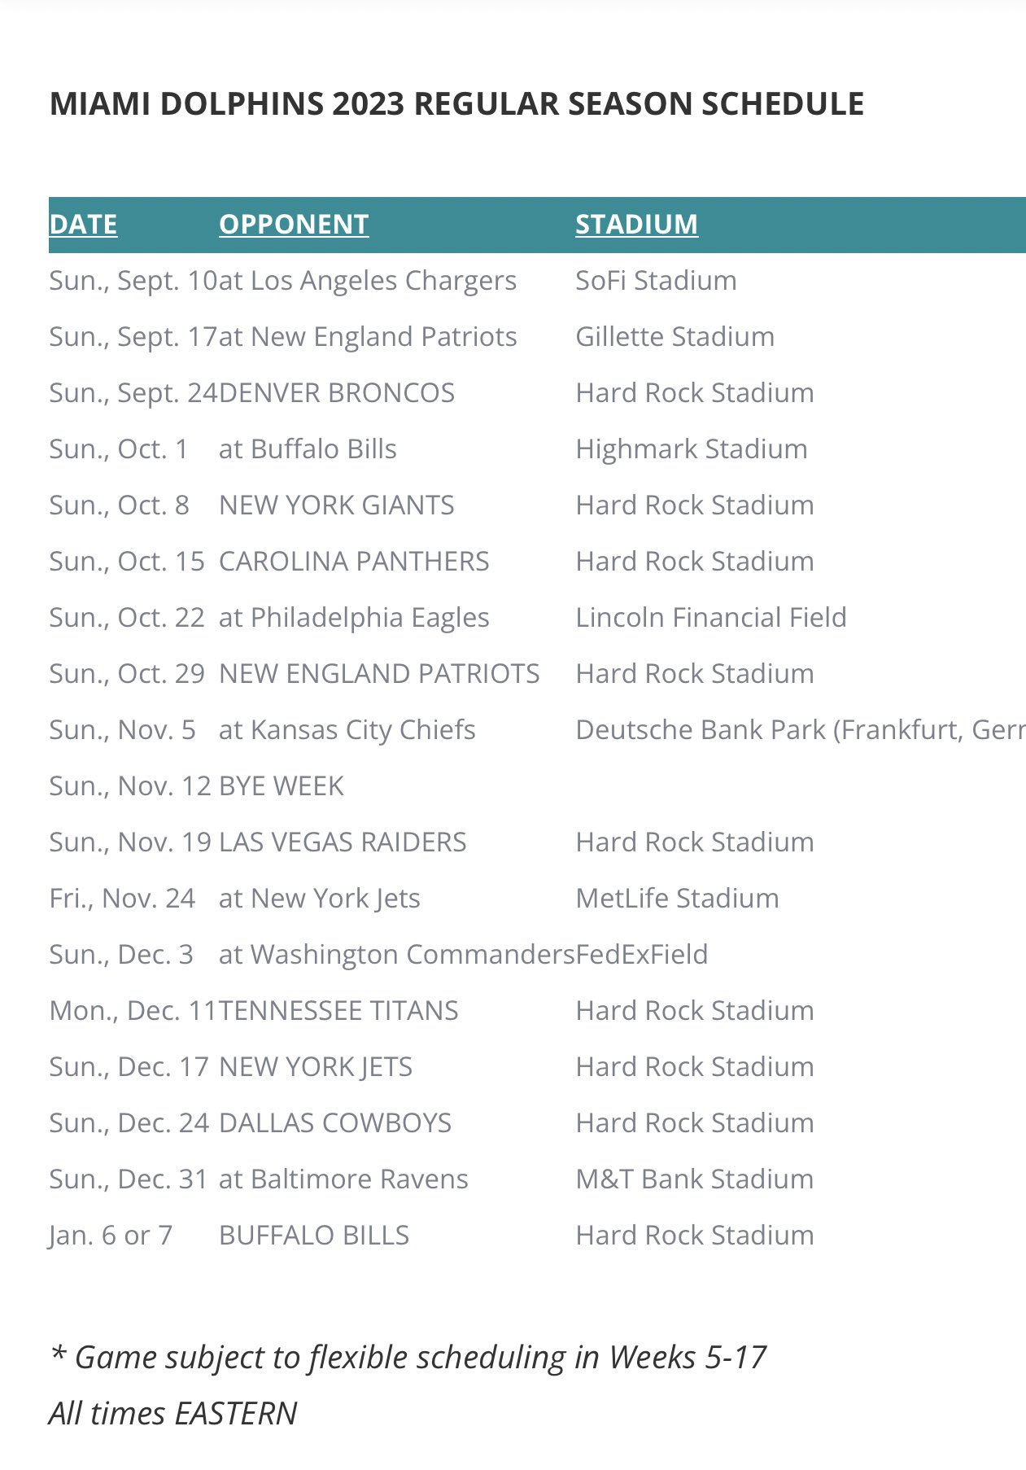Click the STADIUM column header link
Image resolution: width=1026 pixels, height=1470 pixels.
point(636,224)
